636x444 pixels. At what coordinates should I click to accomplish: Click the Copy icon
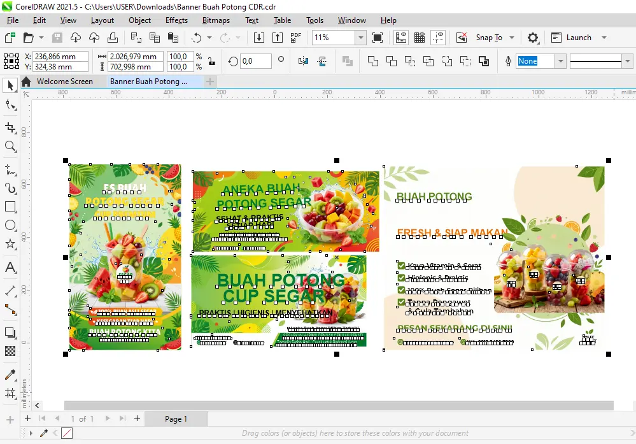[155, 38]
